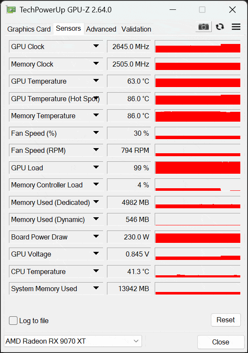
Task: Open the GPU Temperature dropdown arrow
Action: tap(96, 81)
